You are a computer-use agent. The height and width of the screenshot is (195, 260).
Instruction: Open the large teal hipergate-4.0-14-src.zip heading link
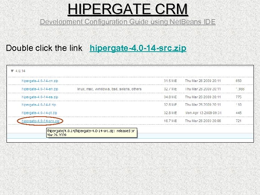tap(138, 48)
